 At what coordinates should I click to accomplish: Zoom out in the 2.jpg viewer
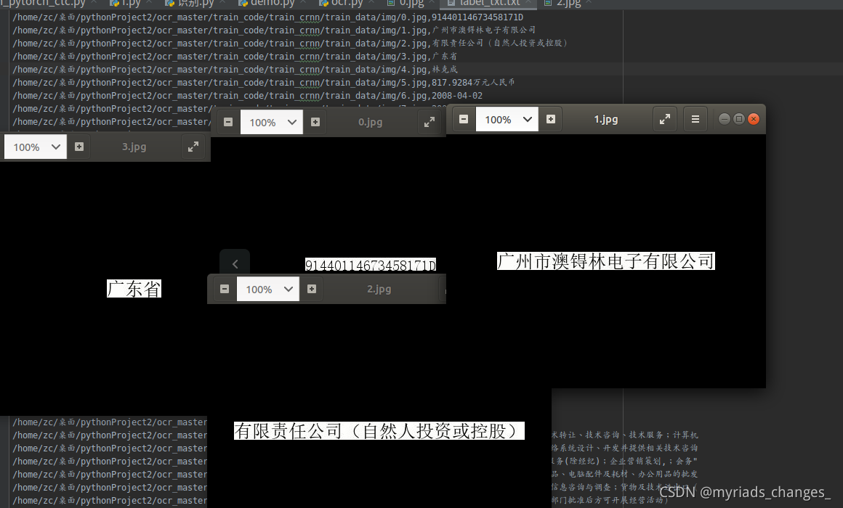pyautogui.click(x=225, y=289)
